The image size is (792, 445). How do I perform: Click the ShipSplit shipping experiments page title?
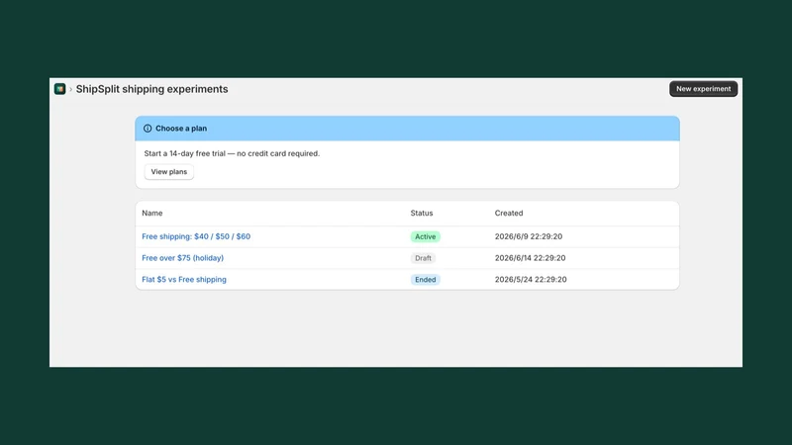point(152,89)
